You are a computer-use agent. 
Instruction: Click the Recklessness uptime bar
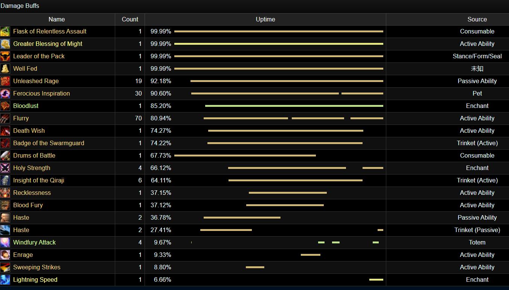tap(288, 193)
